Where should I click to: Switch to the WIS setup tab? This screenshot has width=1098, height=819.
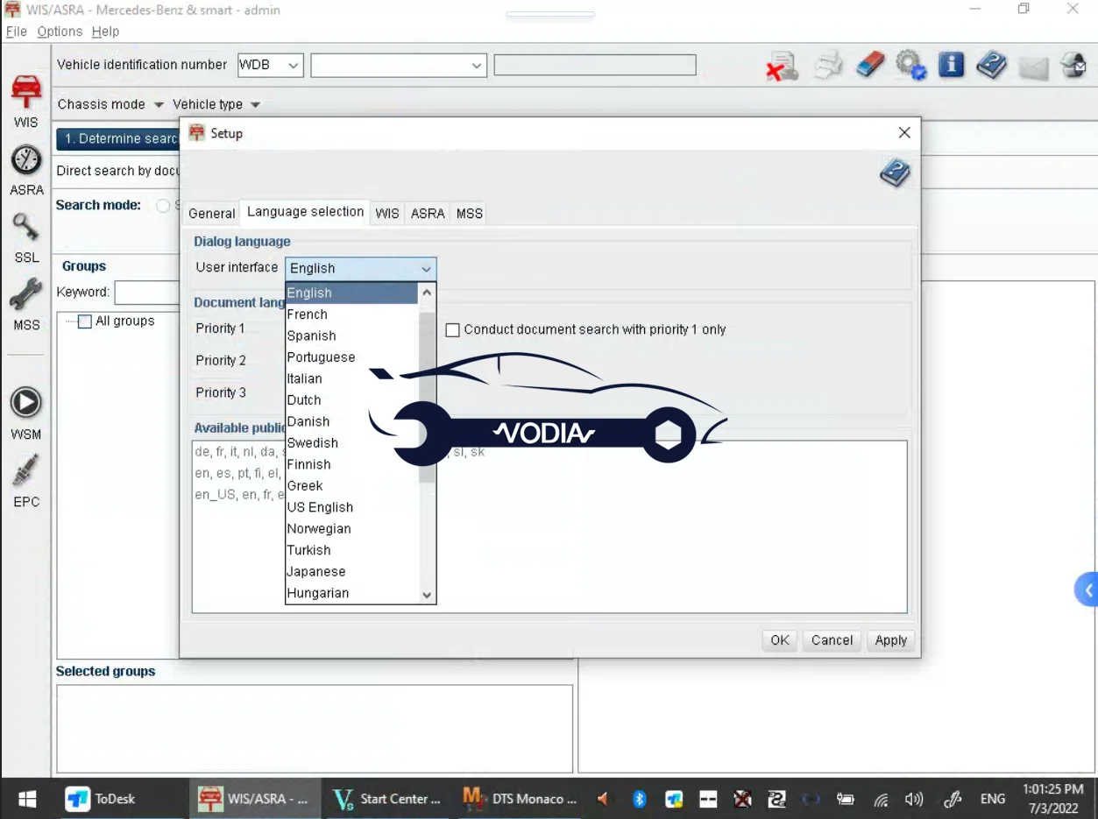pyautogui.click(x=387, y=214)
